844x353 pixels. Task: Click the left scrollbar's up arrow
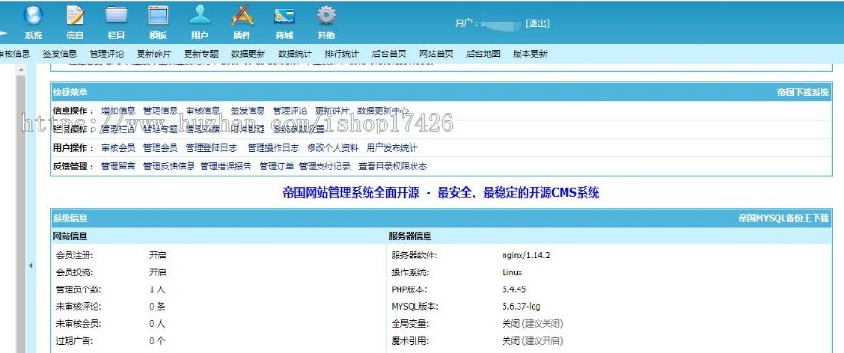tap(21, 70)
